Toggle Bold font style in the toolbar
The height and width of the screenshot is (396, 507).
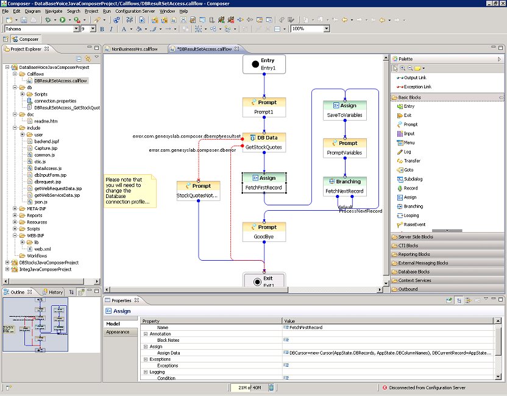(x=102, y=29)
